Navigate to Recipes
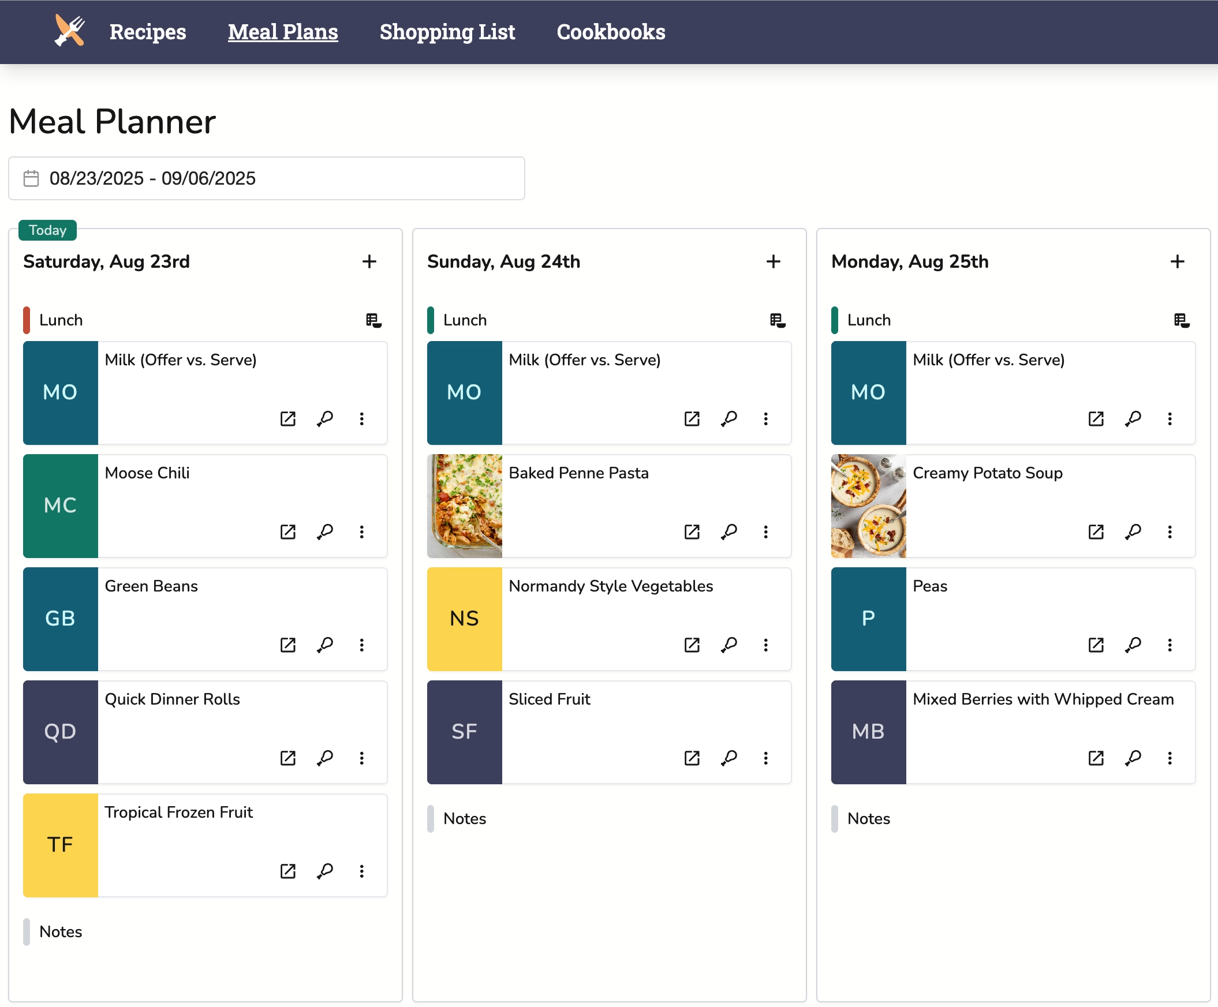Screen dimensions: 1218x1007 click(147, 32)
